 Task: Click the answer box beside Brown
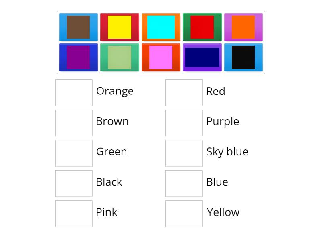(74, 123)
